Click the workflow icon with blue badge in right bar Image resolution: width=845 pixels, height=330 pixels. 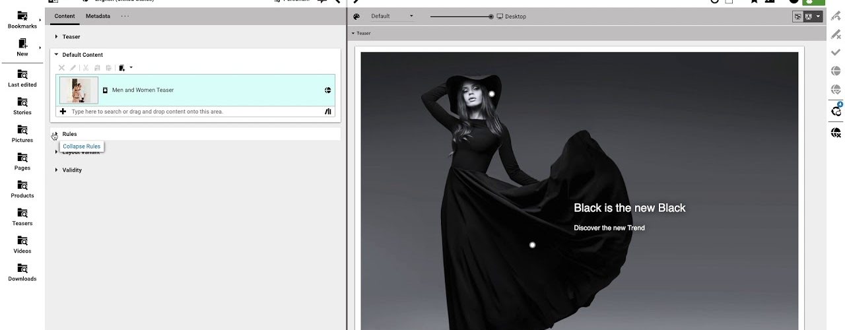pyautogui.click(x=836, y=110)
